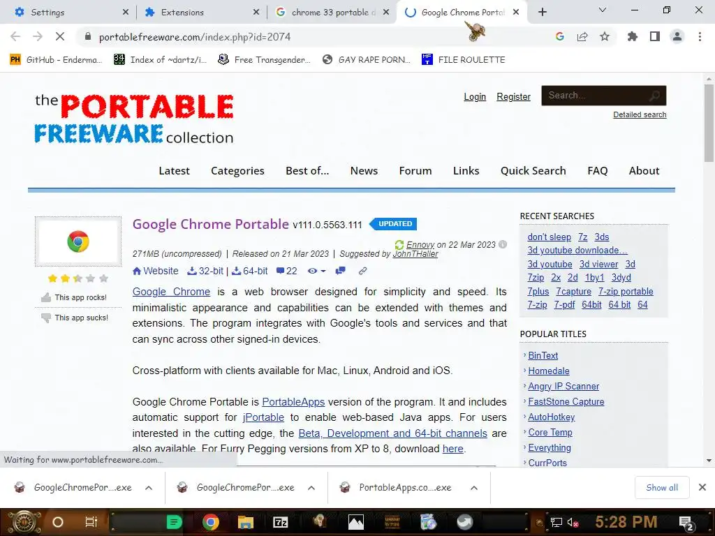Open Detailed search link
This screenshot has height=536, width=715.
640,114
